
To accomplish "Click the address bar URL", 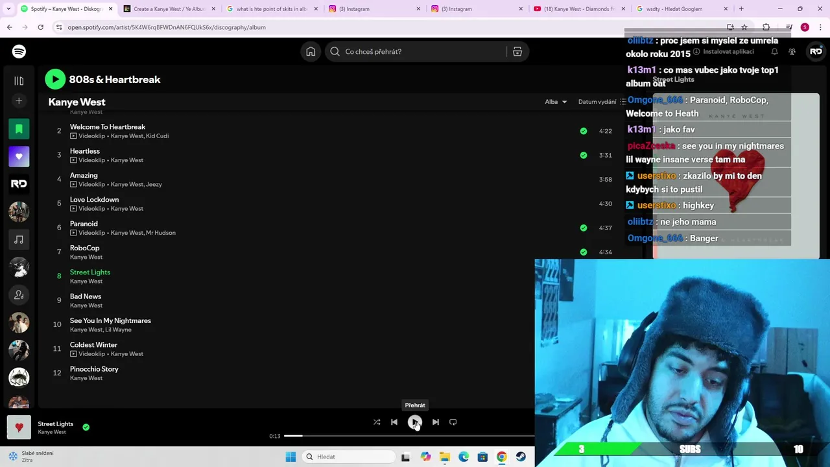I will pyautogui.click(x=167, y=27).
